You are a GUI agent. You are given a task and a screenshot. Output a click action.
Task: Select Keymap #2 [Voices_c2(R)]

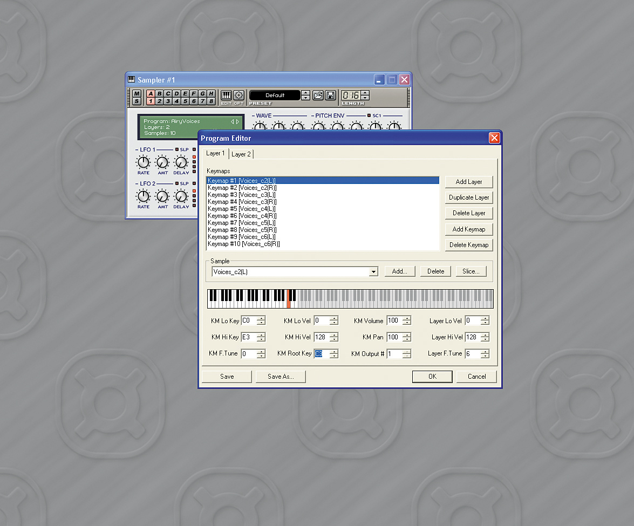323,188
